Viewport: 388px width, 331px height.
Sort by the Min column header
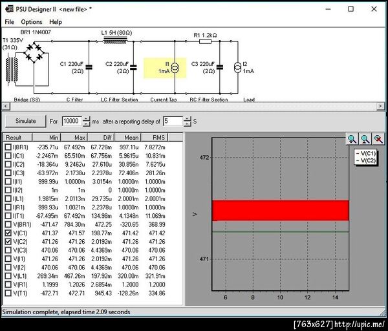pyautogui.click(x=47, y=137)
